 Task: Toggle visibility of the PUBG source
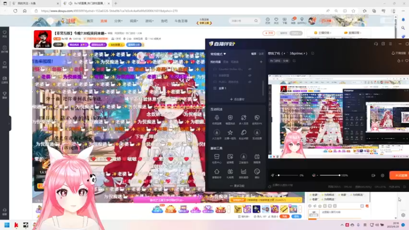[249, 82]
